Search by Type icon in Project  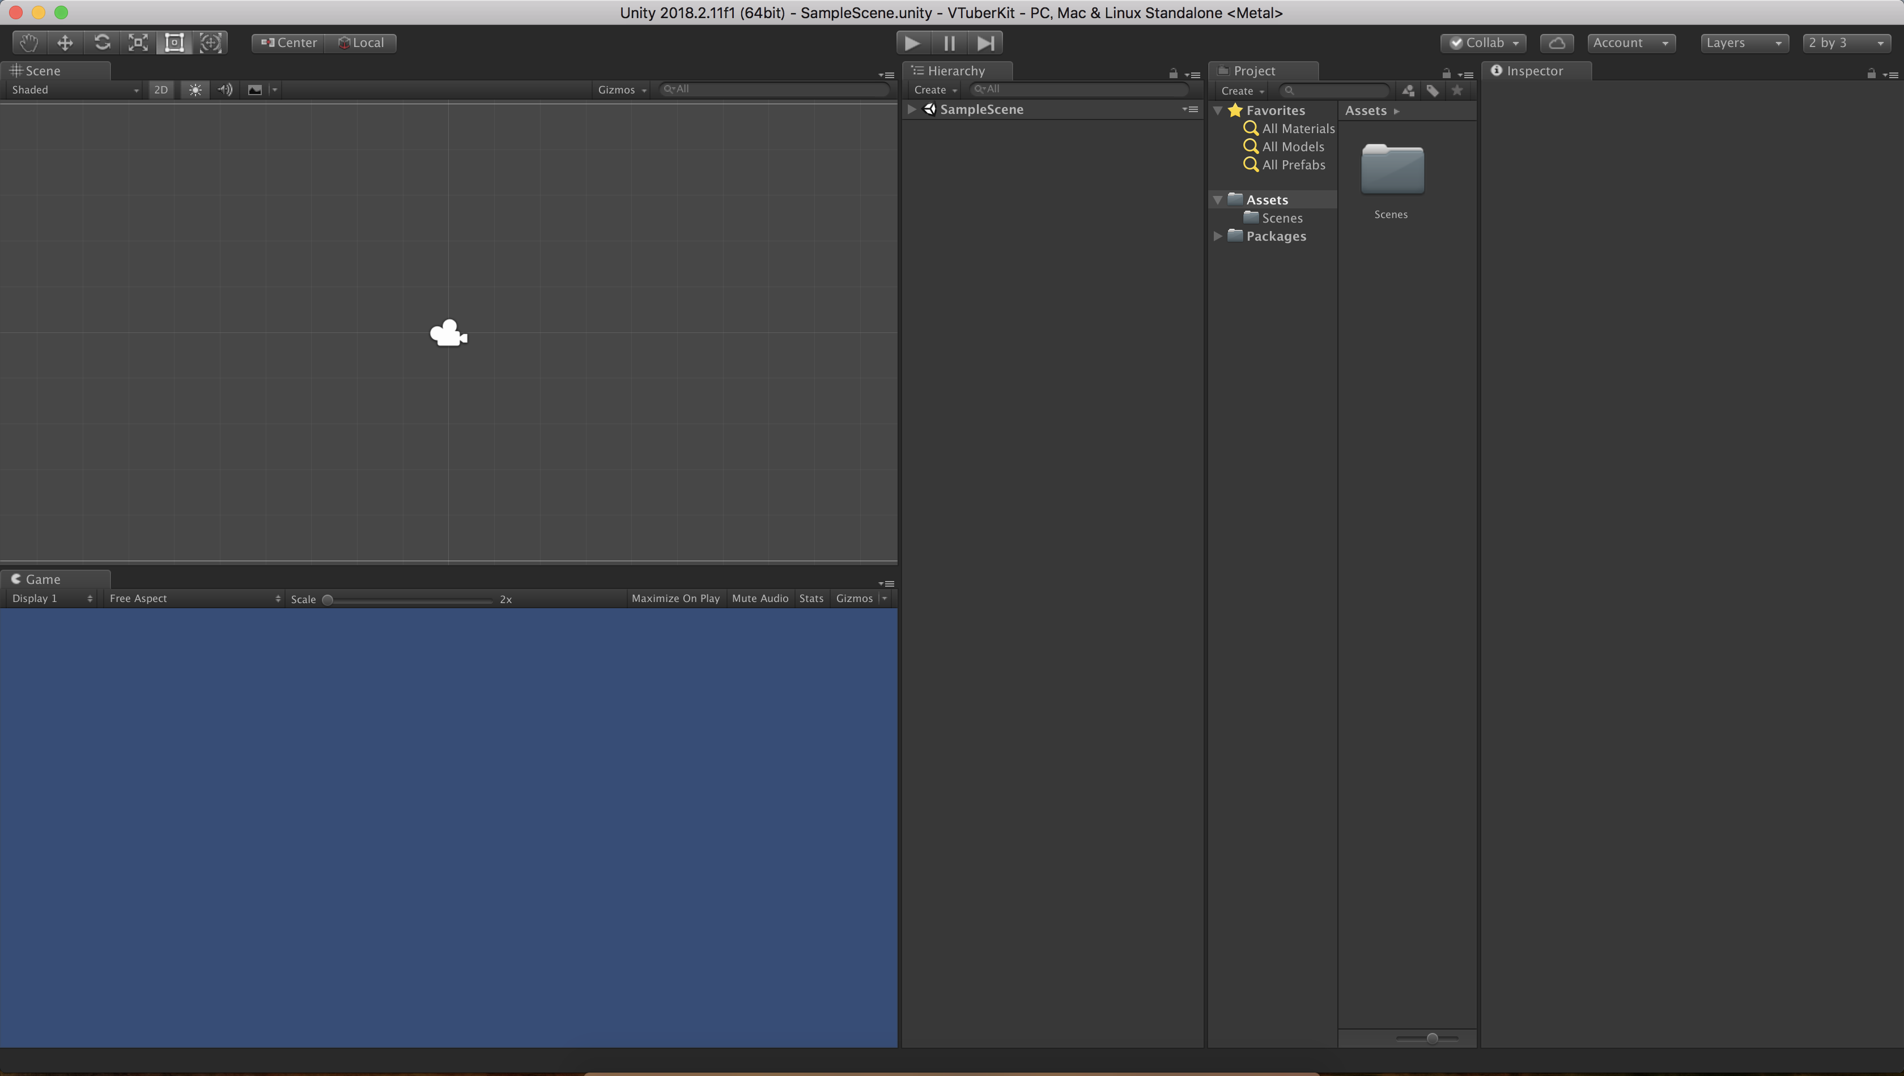1409,90
